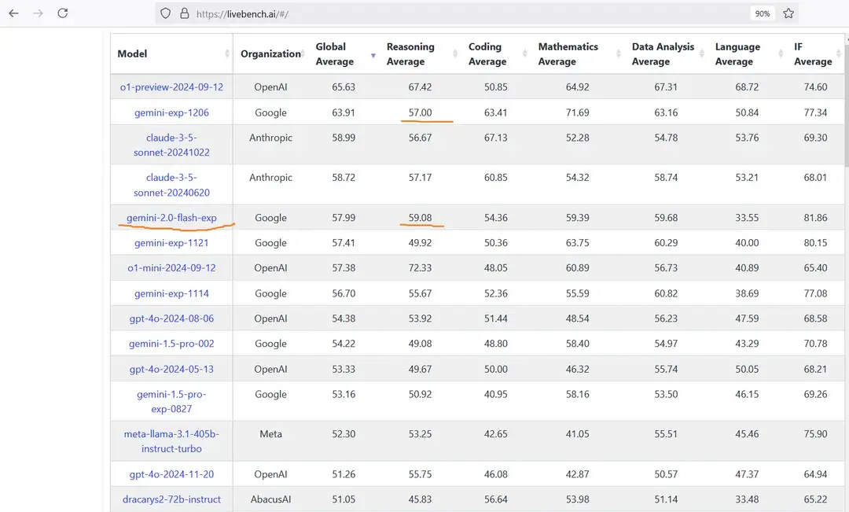The image size is (849, 512).
Task: Select reasoning score 59.08 for gemini-2.0-flash-exp
Action: (420, 218)
